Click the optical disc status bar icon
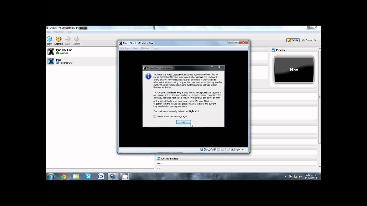This screenshot has height=206, width=367. pos(206,150)
